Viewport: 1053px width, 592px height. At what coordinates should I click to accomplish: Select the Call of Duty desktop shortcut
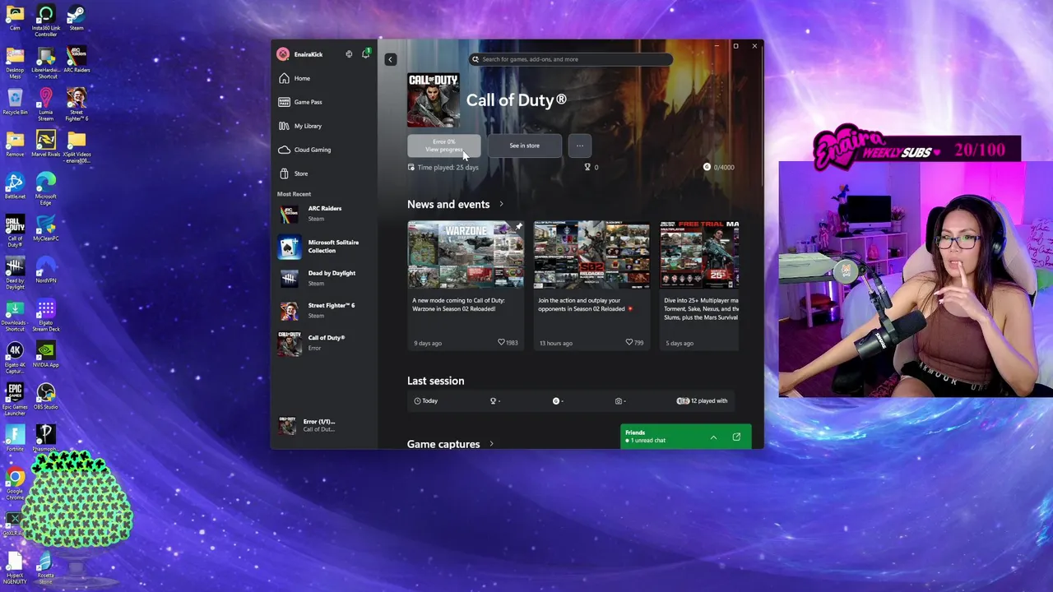15,231
